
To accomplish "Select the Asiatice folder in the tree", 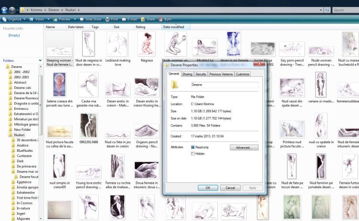I will 22,146.
